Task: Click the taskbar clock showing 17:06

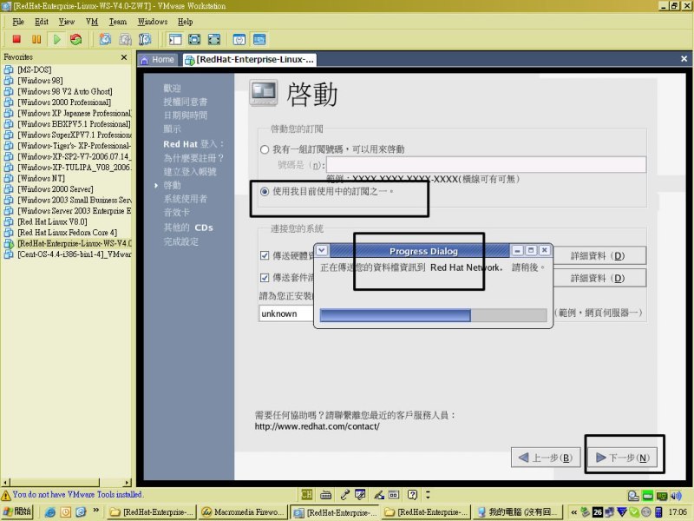Action: (x=678, y=512)
